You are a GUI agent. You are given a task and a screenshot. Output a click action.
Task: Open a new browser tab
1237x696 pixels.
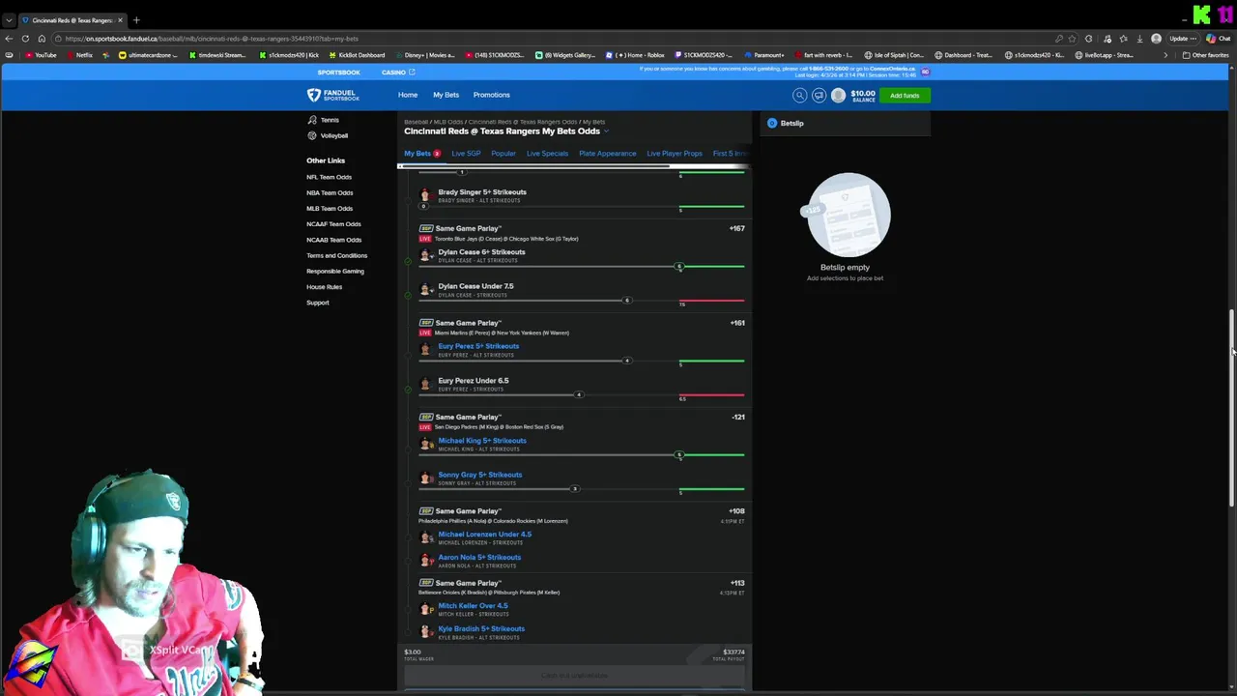(x=136, y=20)
